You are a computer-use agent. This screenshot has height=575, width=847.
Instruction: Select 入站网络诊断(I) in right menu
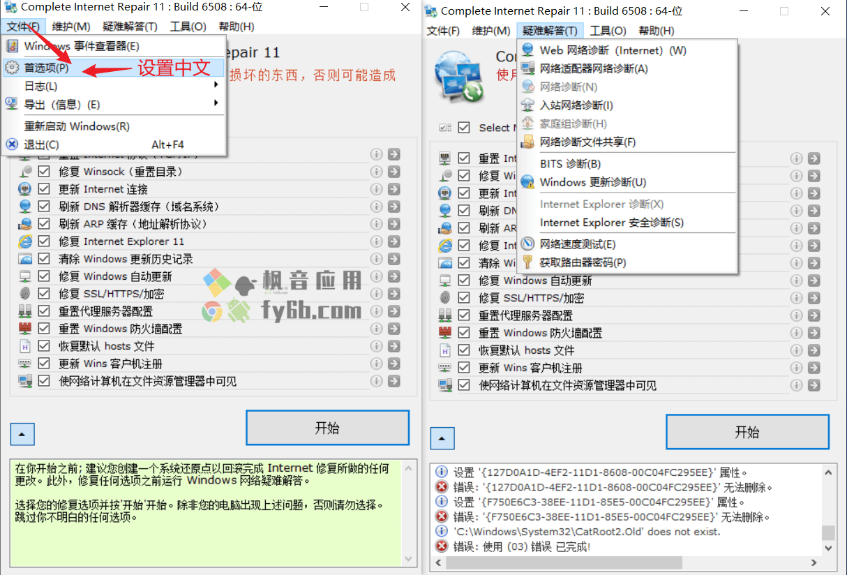pyautogui.click(x=627, y=105)
